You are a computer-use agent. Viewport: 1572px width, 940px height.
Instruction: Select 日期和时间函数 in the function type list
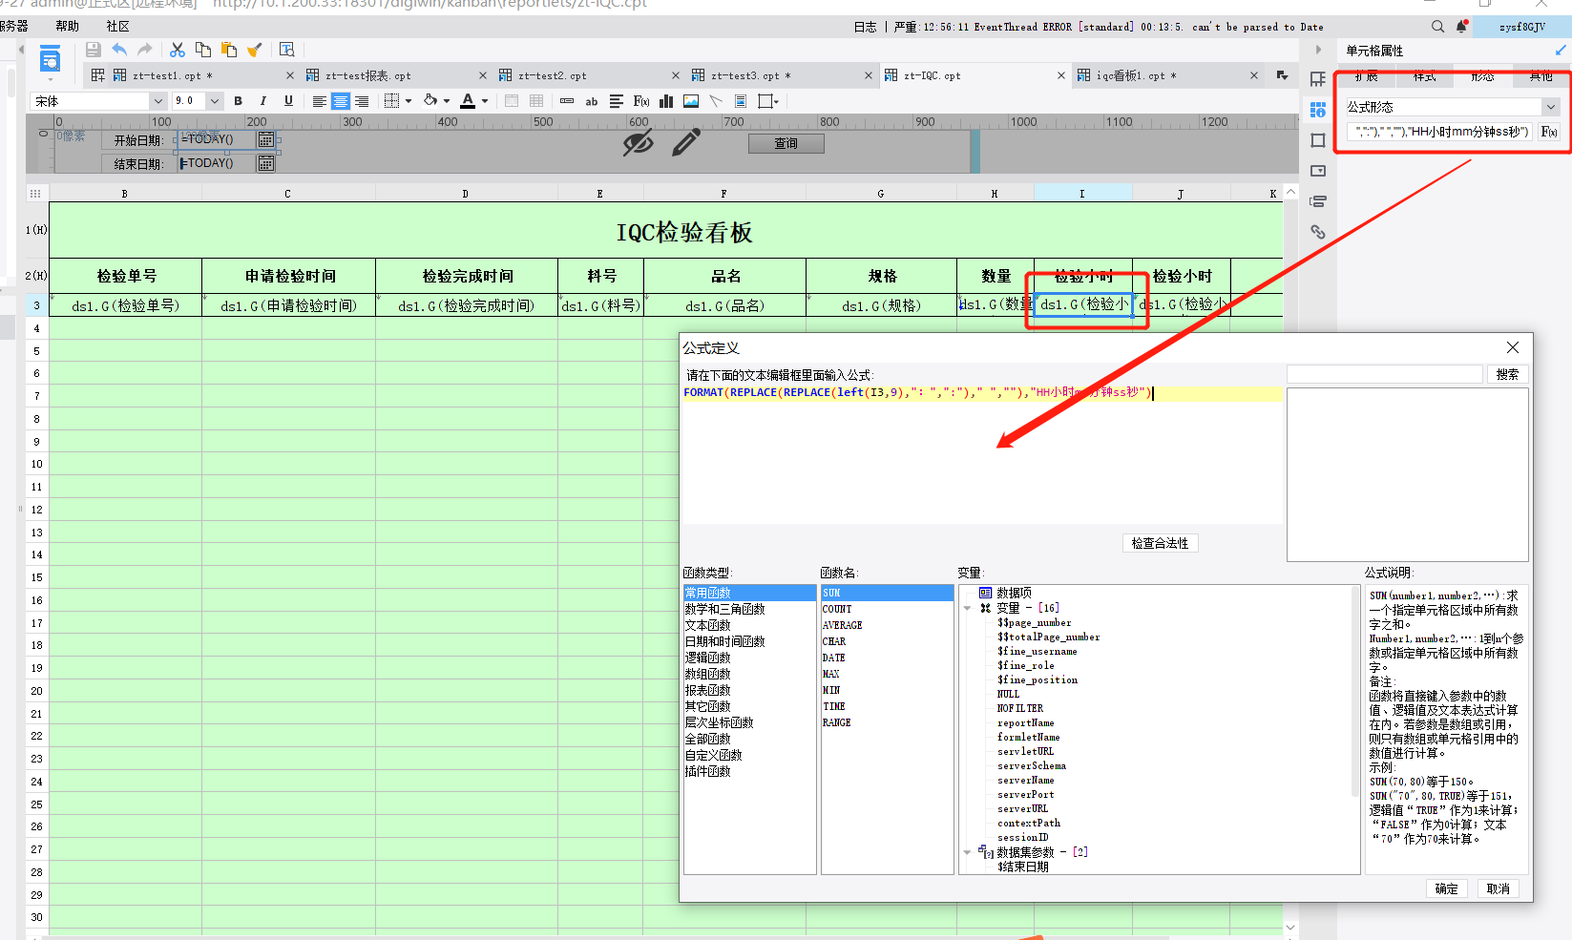724,641
